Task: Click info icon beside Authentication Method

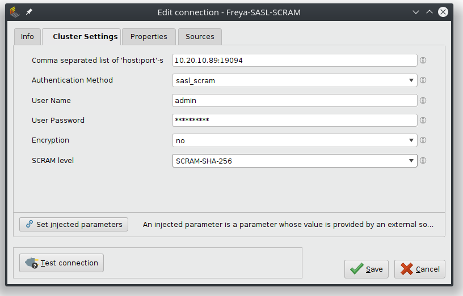Action: (x=423, y=80)
